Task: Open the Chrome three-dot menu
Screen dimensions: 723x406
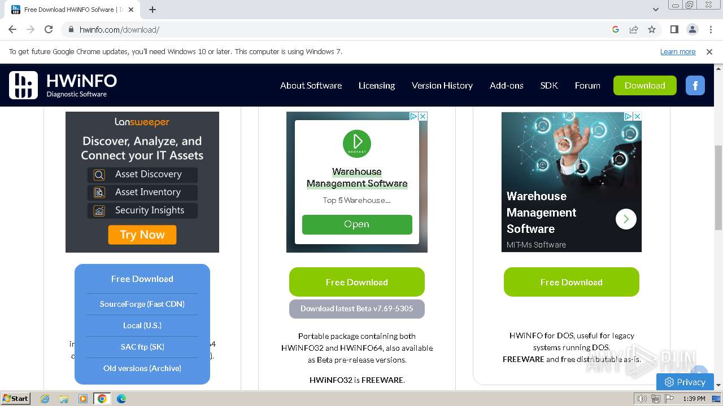Action: point(710,29)
